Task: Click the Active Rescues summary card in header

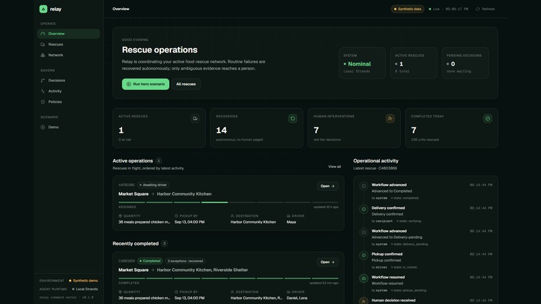Action: (413, 63)
